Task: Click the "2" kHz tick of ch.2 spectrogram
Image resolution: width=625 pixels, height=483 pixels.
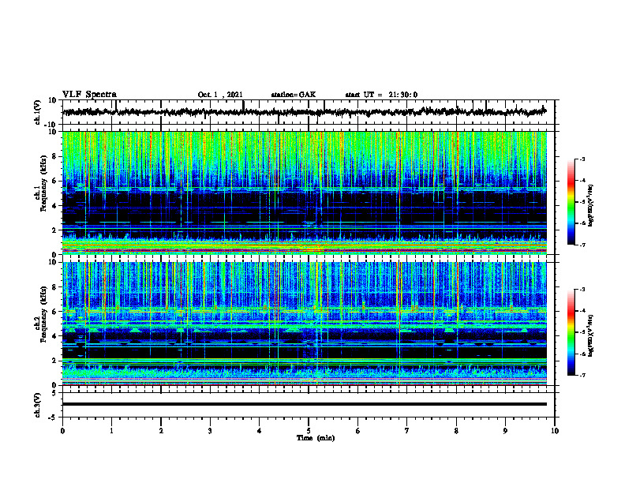Action: [54, 361]
